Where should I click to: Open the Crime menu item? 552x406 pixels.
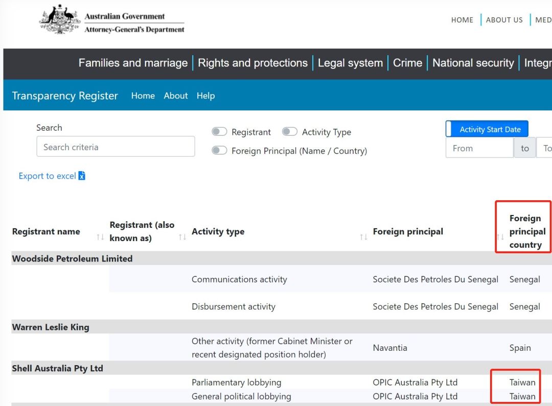408,63
